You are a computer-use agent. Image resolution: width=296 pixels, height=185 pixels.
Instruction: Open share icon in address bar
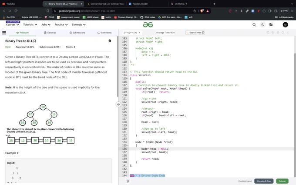coord(195,11)
